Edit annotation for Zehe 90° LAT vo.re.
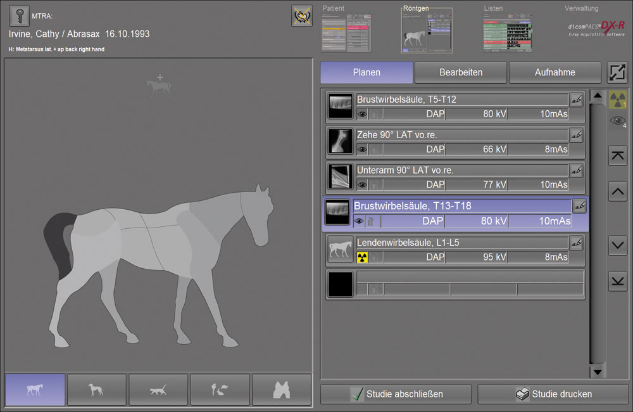This screenshot has height=412, width=633. point(576,135)
